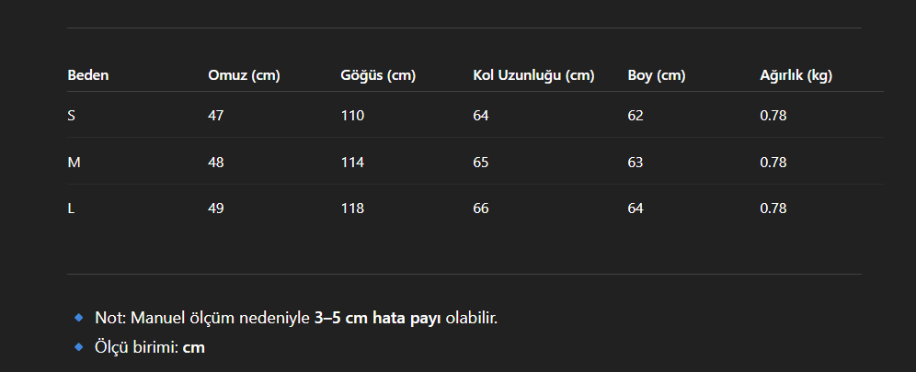Select the Beden column header
The height and width of the screenshot is (372, 916).
(88, 75)
